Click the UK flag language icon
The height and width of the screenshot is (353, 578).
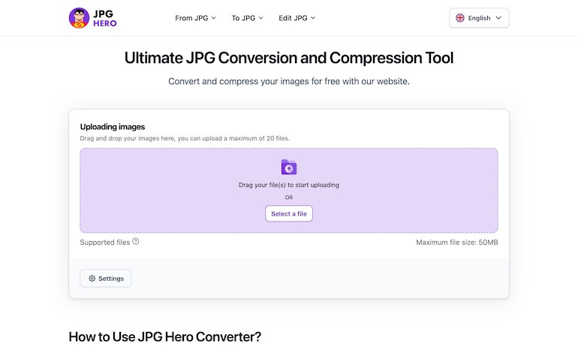pyautogui.click(x=460, y=18)
